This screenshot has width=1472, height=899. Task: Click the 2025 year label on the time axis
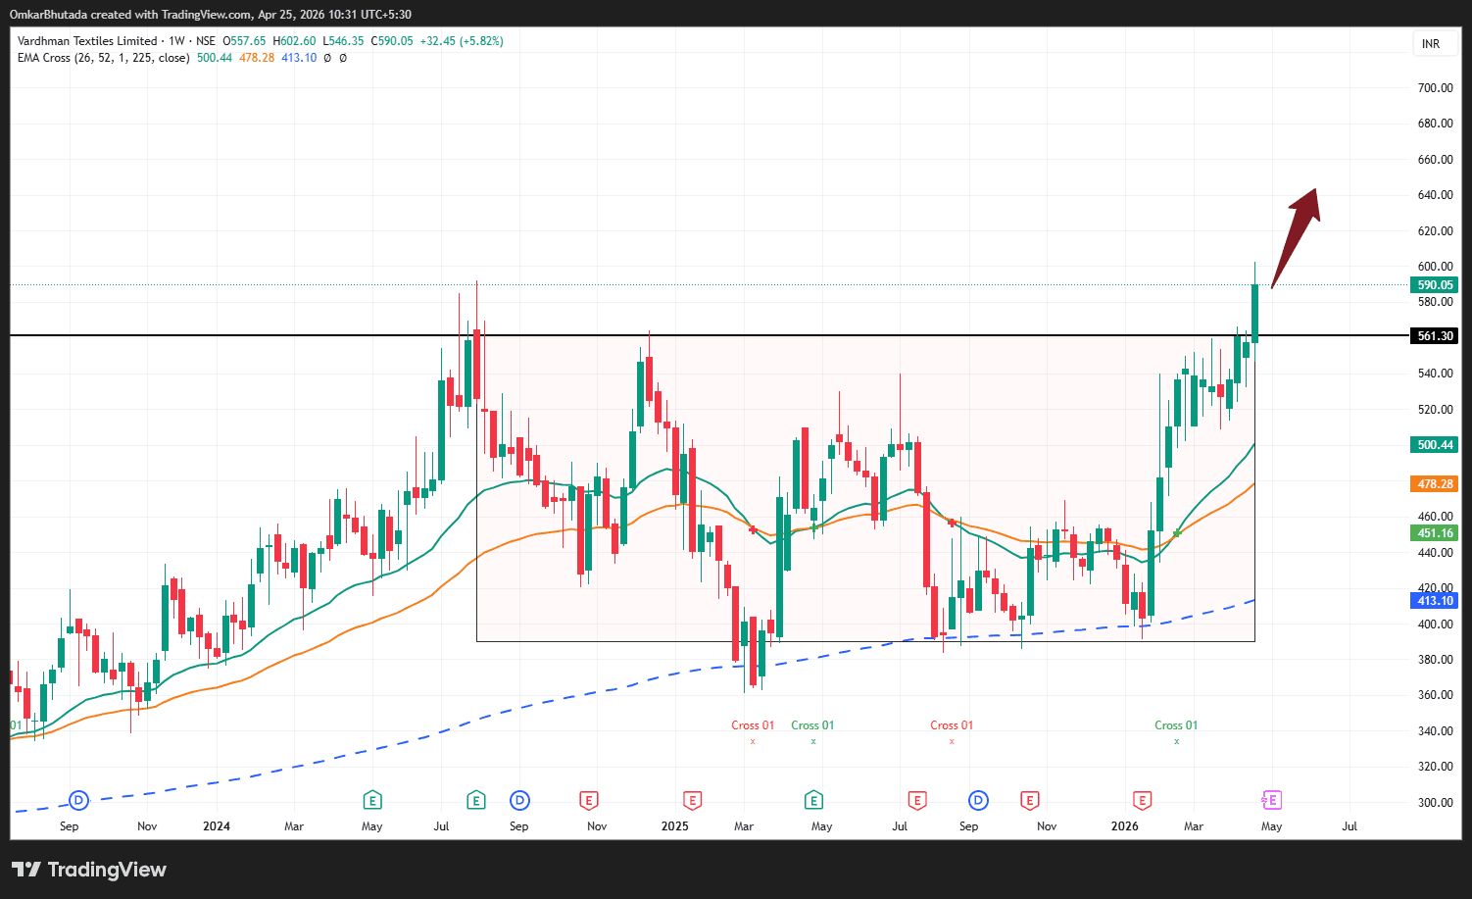pos(675,826)
